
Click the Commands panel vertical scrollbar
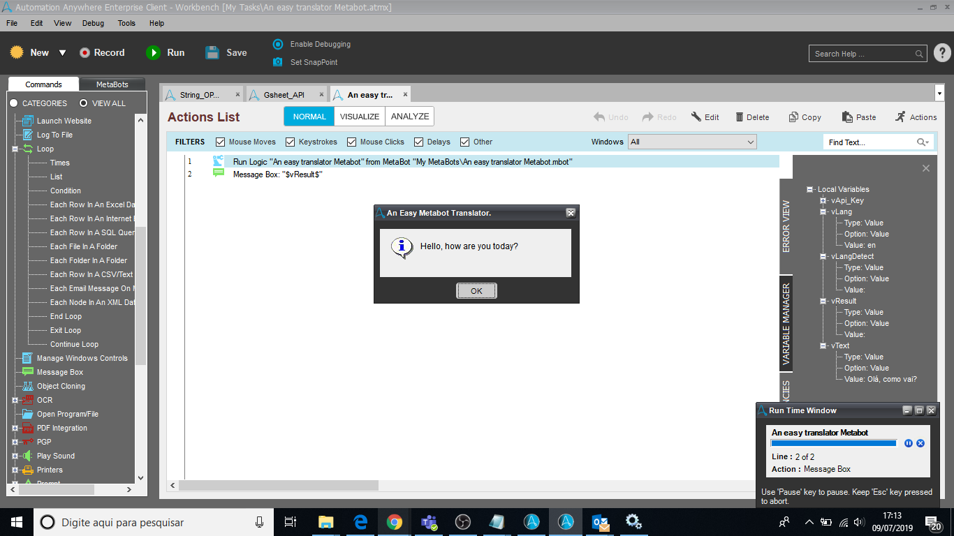pos(141,296)
